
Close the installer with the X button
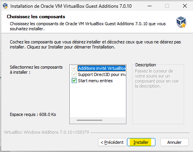pyautogui.click(x=185, y=6)
